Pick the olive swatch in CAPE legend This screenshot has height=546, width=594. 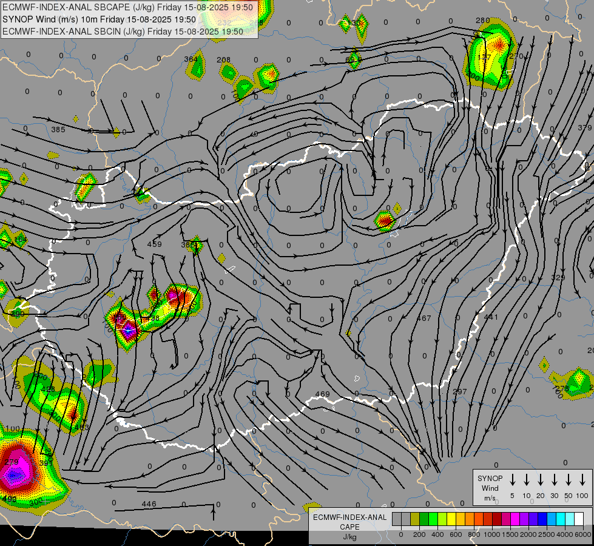pos(415,519)
